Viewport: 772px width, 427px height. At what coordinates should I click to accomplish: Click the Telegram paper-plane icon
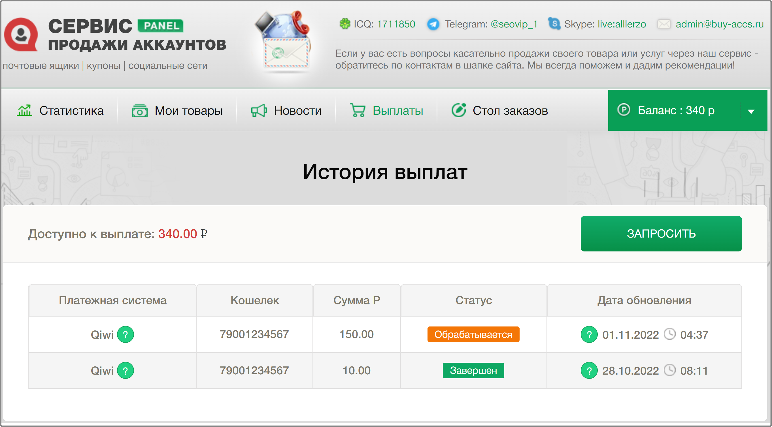tap(433, 24)
